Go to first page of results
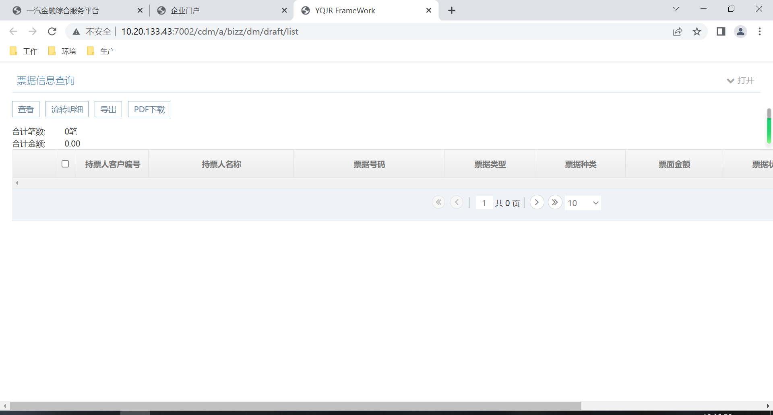The width and height of the screenshot is (773, 415). [x=438, y=202]
